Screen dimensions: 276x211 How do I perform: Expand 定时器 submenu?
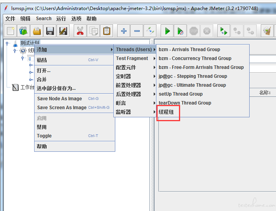(x=135, y=76)
